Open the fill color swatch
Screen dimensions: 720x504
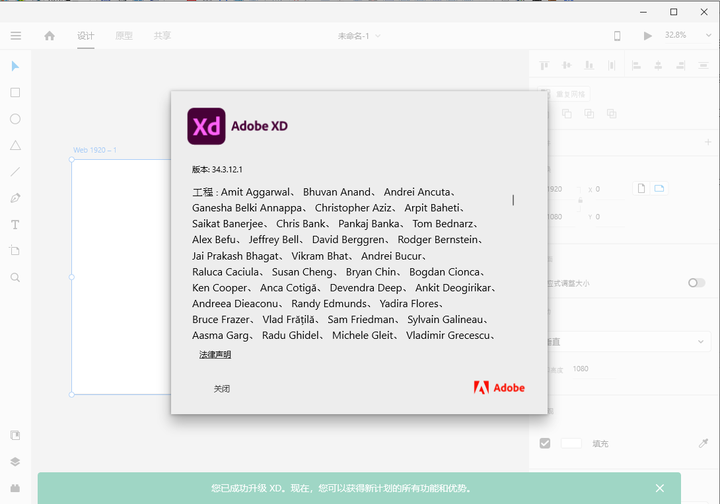pyautogui.click(x=571, y=443)
